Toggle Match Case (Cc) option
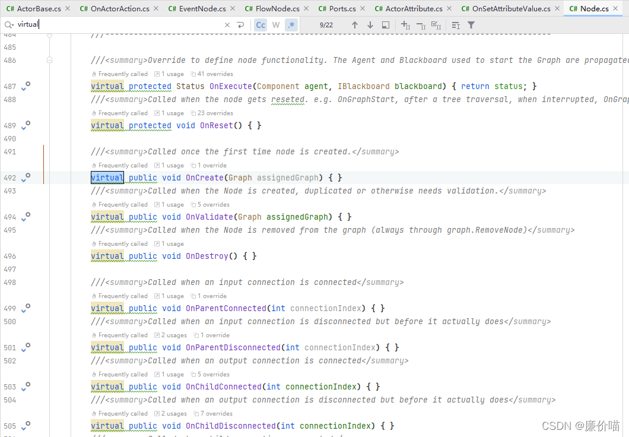This screenshot has height=437, width=629. click(x=261, y=25)
